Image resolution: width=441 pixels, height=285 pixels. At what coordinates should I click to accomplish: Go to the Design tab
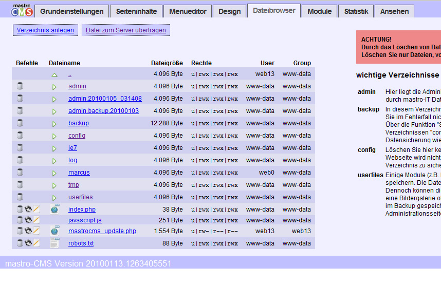tap(230, 11)
